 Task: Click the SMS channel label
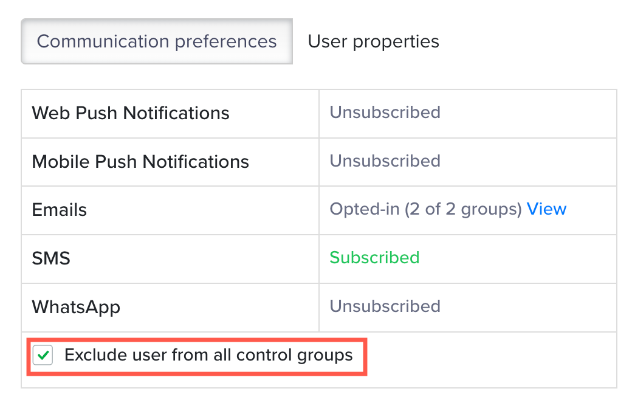[50, 258]
